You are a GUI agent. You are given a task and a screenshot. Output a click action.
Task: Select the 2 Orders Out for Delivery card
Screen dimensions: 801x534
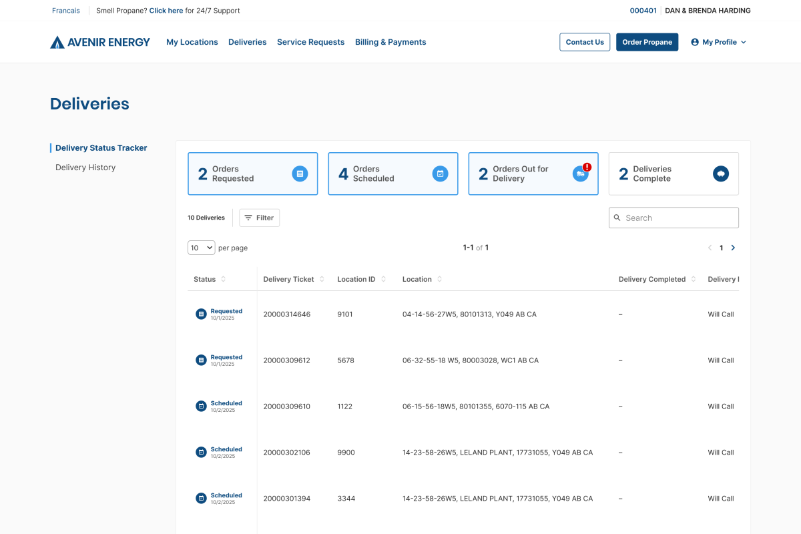(x=533, y=174)
